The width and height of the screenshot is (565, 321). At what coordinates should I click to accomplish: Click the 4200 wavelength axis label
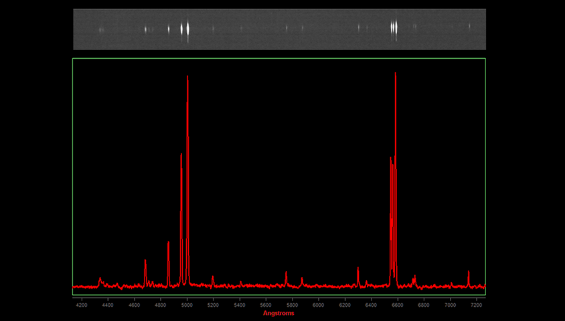[x=82, y=305]
